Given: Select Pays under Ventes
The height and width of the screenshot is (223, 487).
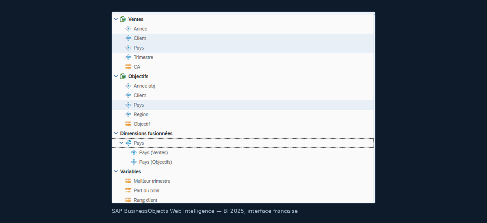Looking at the screenshot, I should tap(139, 48).
